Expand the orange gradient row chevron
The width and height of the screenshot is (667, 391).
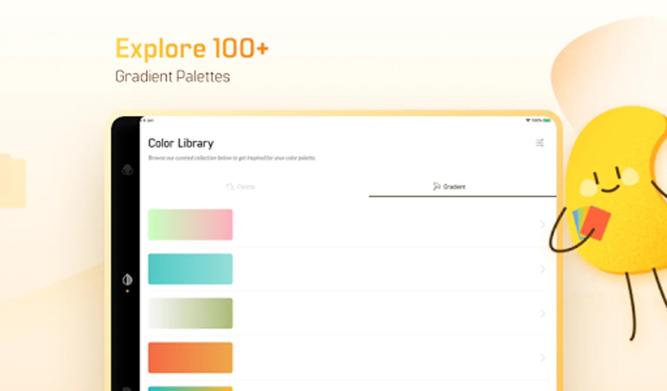542,358
